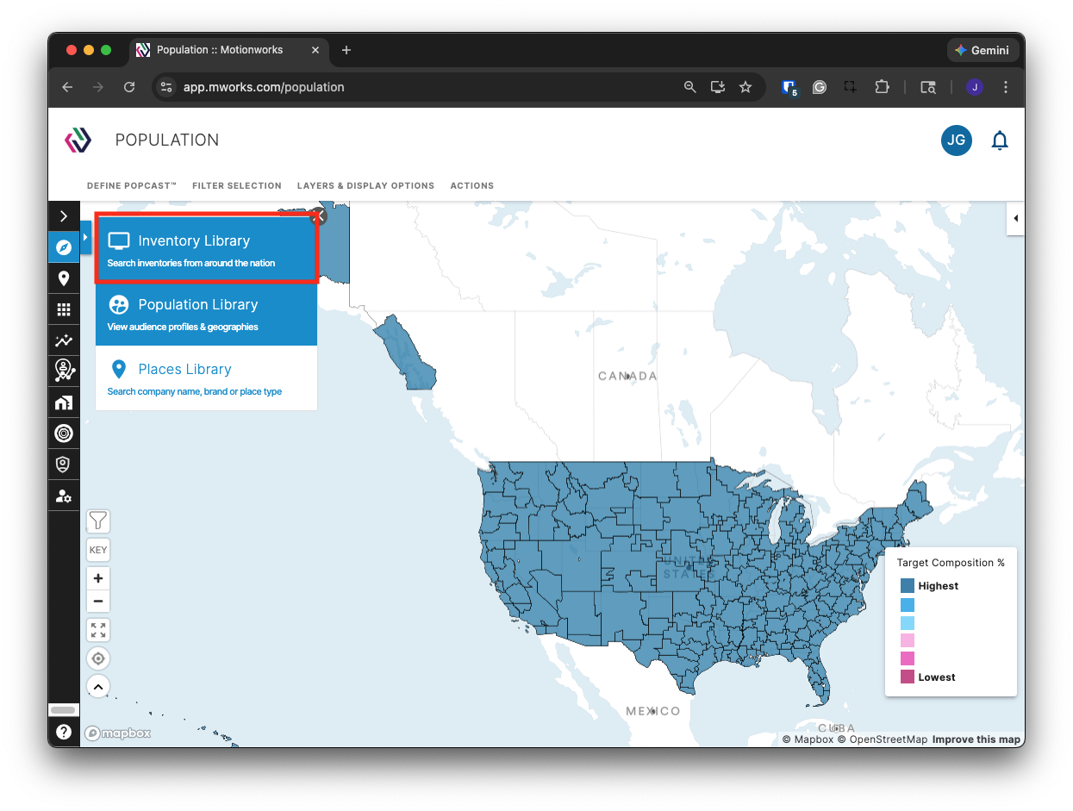Click the browser address bar URL
The width and height of the screenshot is (1073, 811).
click(x=264, y=87)
